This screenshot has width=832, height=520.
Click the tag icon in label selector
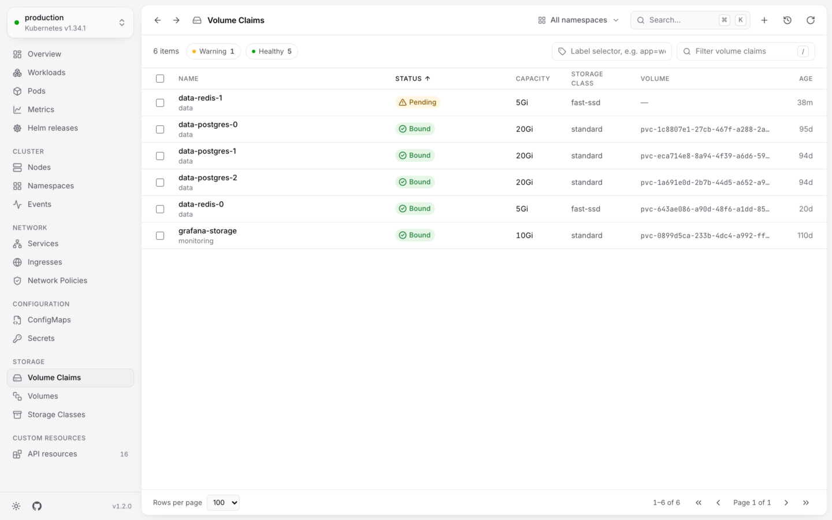(x=562, y=51)
